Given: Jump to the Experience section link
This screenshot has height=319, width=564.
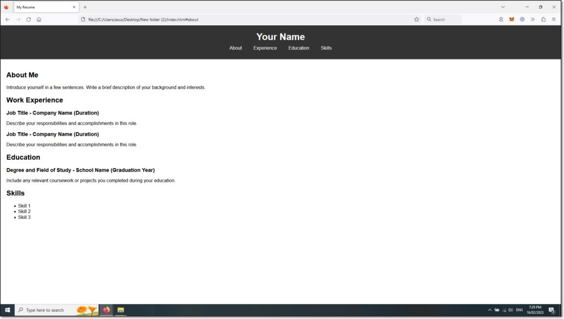Looking at the screenshot, I should click(x=265, y=48).
